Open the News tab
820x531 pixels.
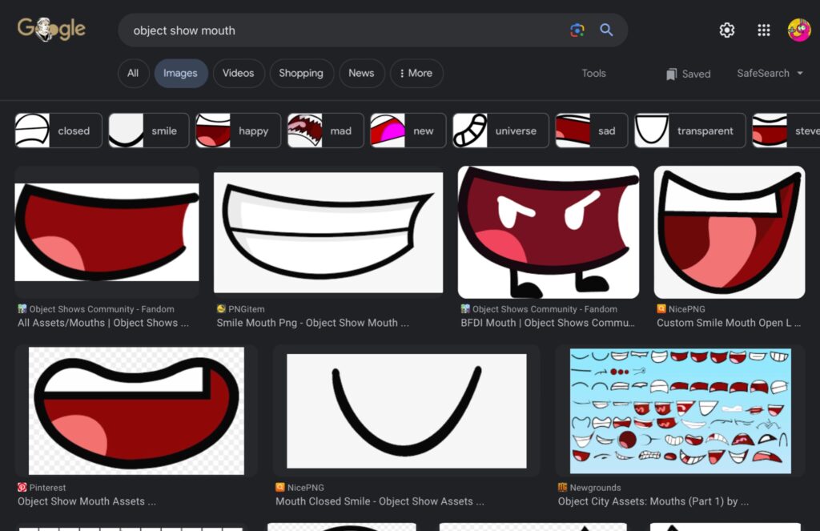tap(361, 73)
